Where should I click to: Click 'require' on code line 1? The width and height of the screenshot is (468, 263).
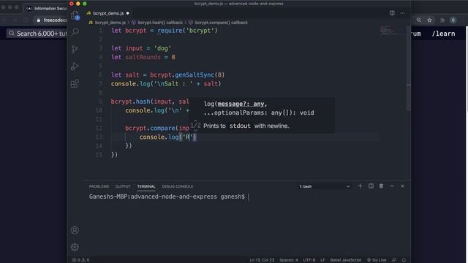click(x=170, y=31)
